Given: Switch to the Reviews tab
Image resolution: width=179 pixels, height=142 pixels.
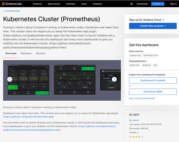Looking at the screenshot, I should pos(40,53).
